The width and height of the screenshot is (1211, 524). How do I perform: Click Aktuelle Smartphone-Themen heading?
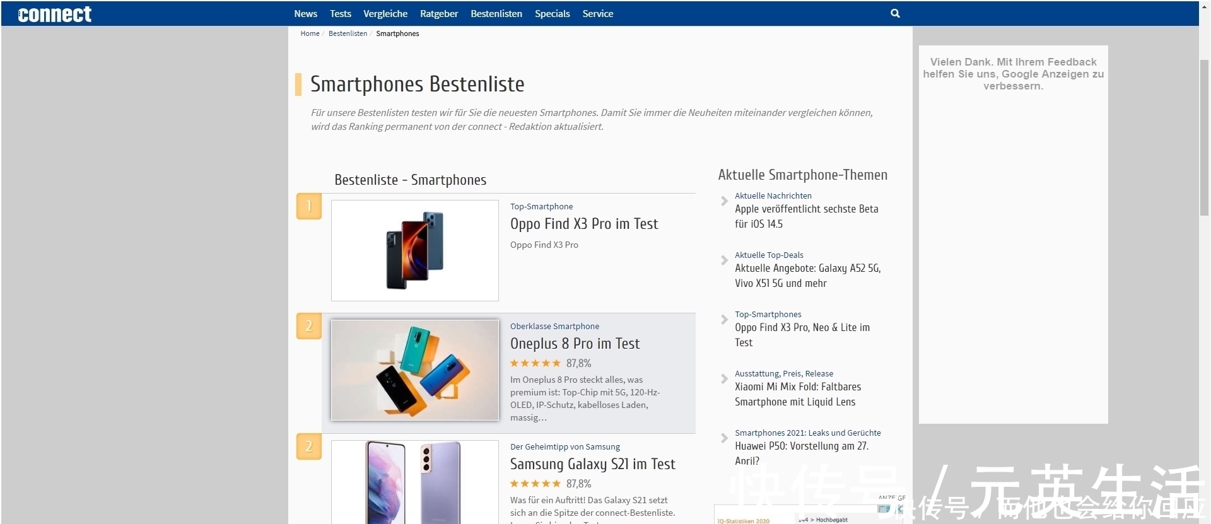pos(803,175)
